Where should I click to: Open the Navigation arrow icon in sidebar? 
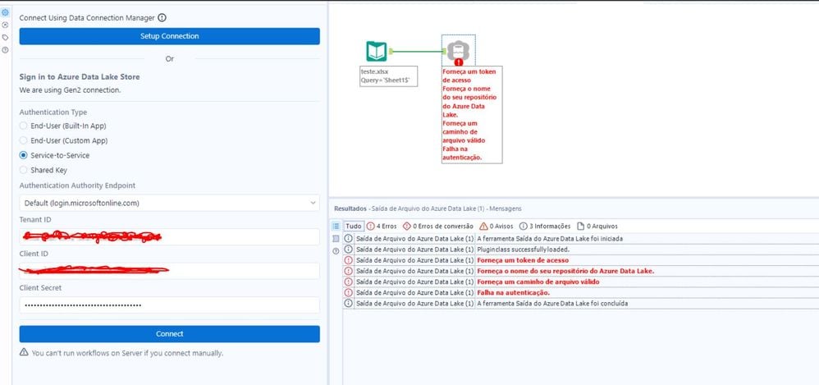[x=5, y=25]
